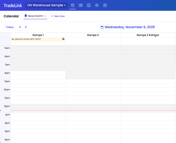Screen dimensions: 176x143
Task: Open the Neue Ansicht view dropdown
Action: 35,16
